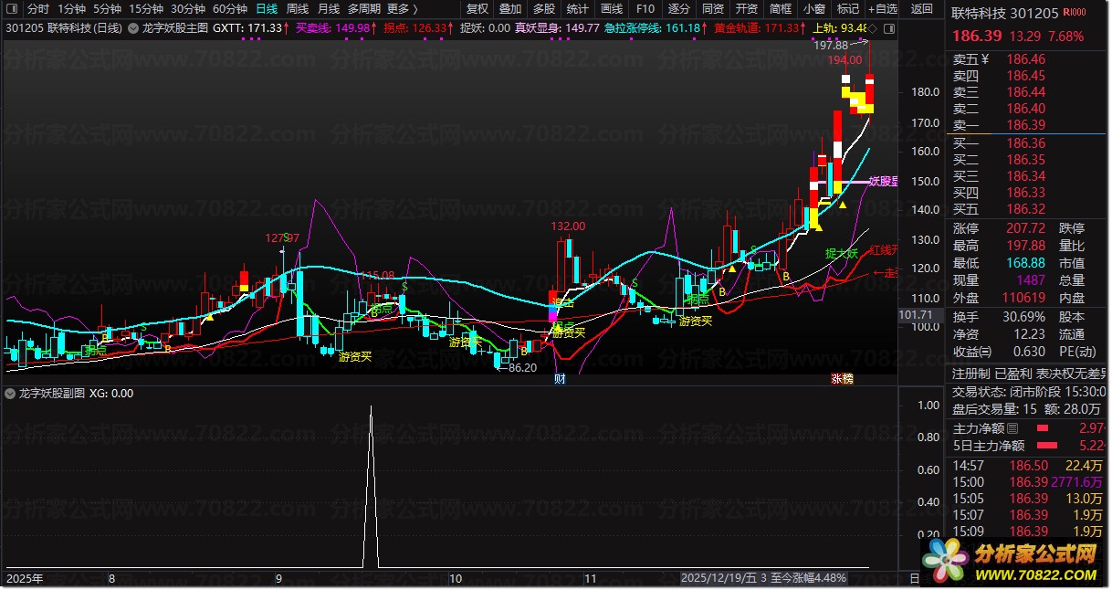Click the 龙字妖股主图 indicator name
The image size is (1112, 590).
[x=175, y=27]
